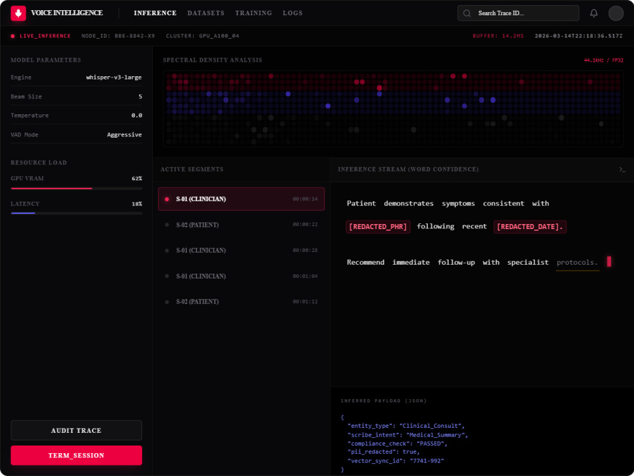This screenshot has height=476, width=634.
Task: Focus the Search Trace ID field
Action: 518,13
